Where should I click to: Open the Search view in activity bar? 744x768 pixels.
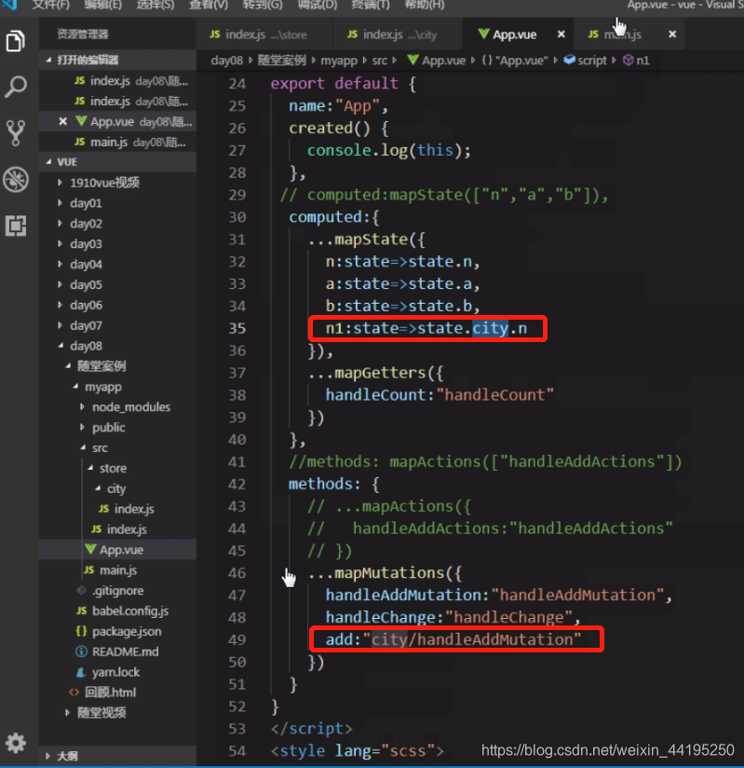pyautogui.click(x=16, y=87)
